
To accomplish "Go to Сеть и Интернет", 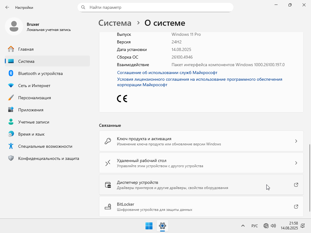I will (x=47, y=85).
